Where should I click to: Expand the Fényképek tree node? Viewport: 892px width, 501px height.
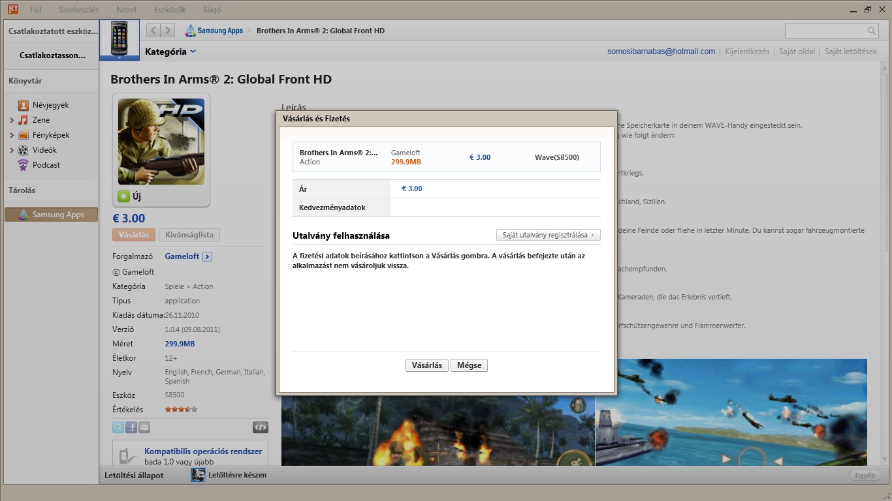click(12, 135)
